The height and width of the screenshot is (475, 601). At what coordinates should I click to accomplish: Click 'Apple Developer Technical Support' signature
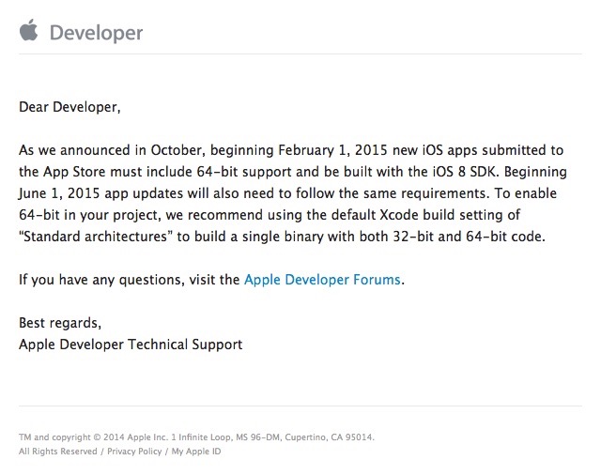tap(131, 345)
